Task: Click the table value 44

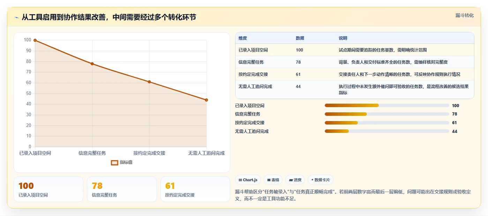Action: click(x=298, y=87)
